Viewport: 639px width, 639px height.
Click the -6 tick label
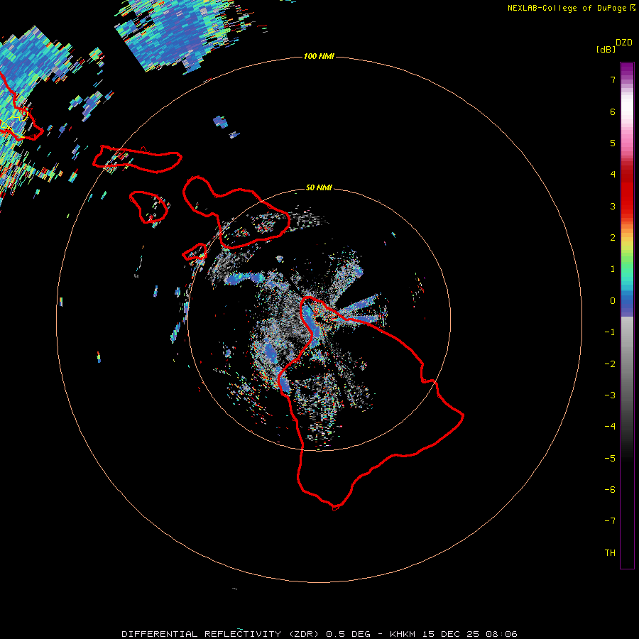[610, 490]
